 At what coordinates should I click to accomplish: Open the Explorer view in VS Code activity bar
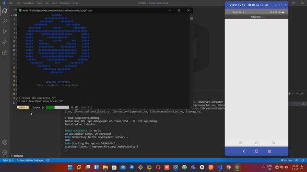[5, 11]
